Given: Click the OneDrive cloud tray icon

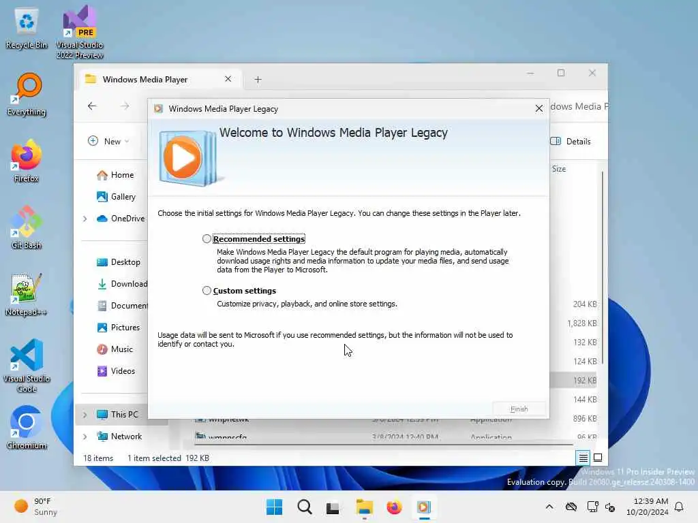Looking at the screenshot, I should point(571,507).
